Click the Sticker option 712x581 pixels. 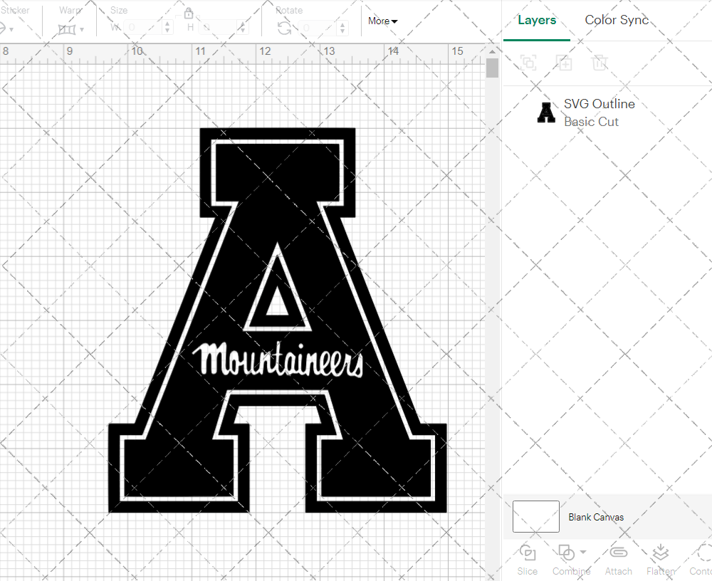[16, 10]
